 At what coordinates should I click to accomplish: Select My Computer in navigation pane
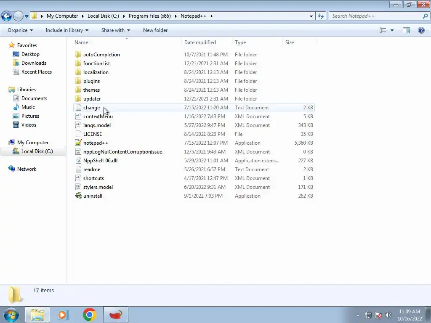click(33, 143)
